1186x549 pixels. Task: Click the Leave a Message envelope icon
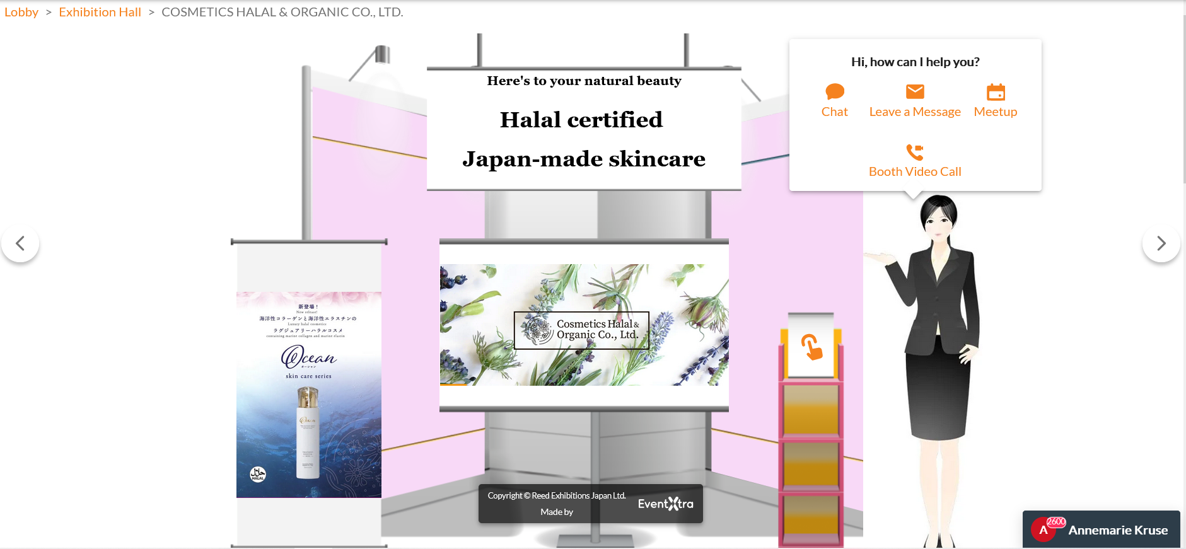pos(914,92)
